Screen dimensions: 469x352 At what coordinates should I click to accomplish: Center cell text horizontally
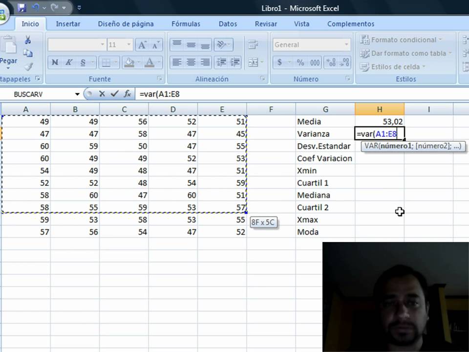point(191,62)
